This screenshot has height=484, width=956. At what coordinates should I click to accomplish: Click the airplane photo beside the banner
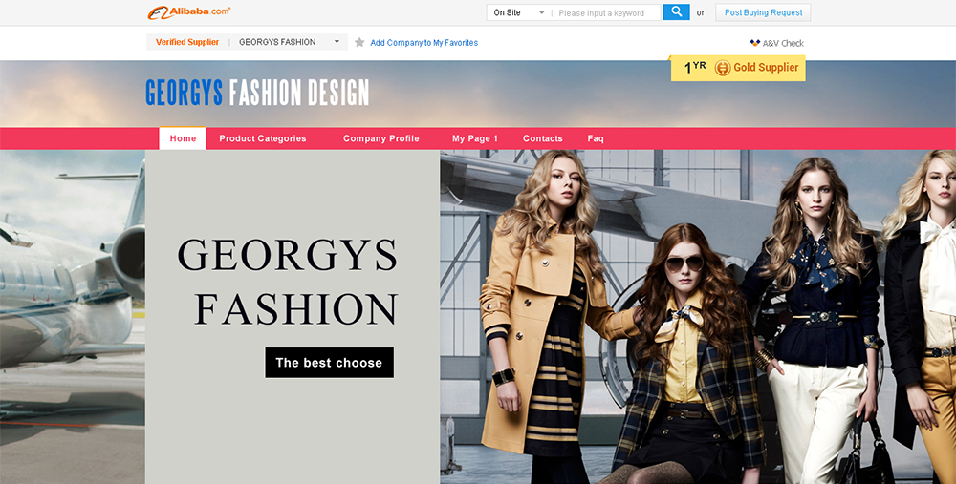[72, 317]
